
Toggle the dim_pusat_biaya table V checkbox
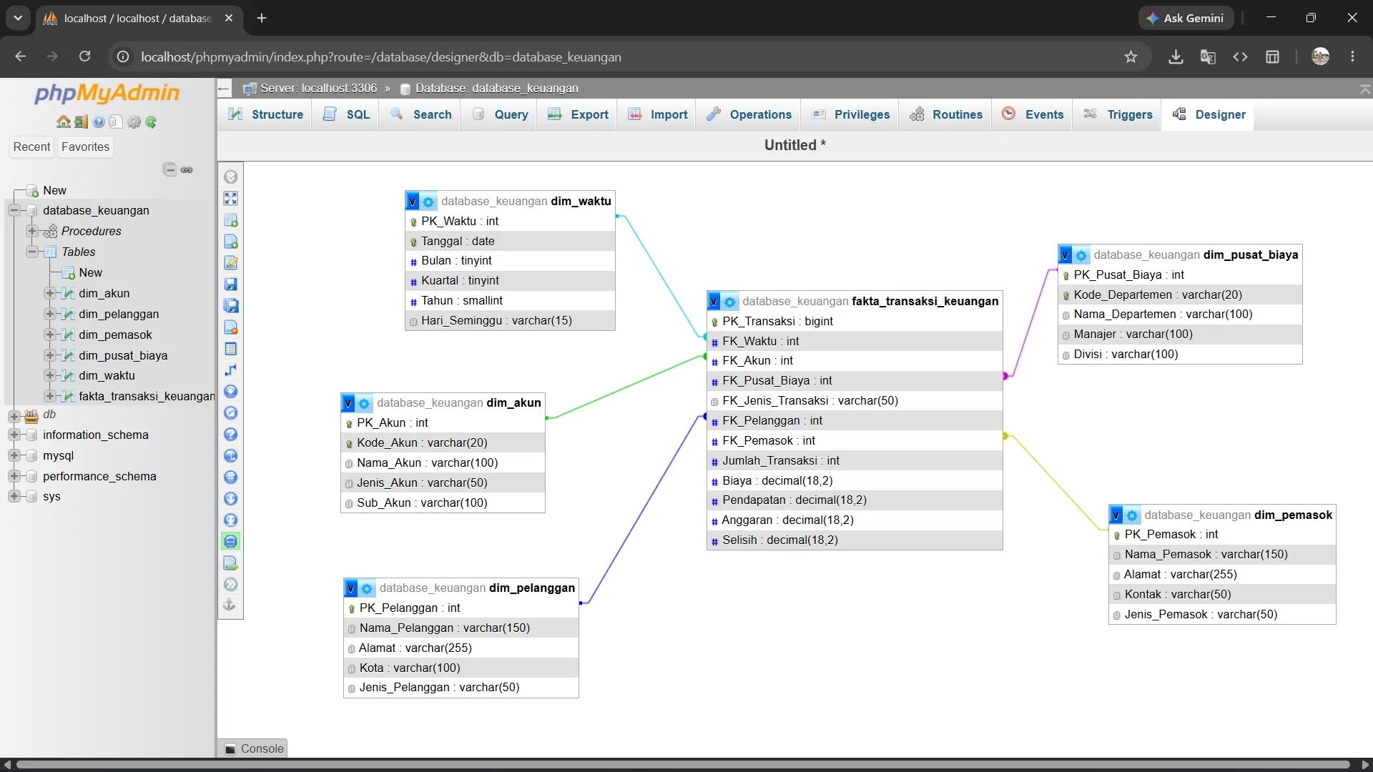1066,255
